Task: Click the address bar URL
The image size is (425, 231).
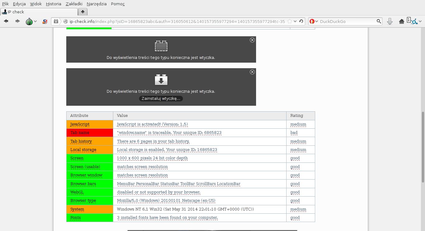Action: point(177,21)
